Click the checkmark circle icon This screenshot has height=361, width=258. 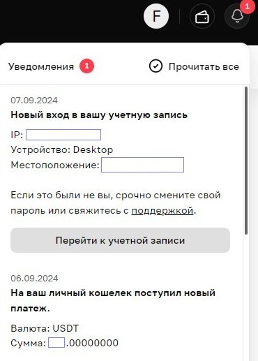click(155, 66)
